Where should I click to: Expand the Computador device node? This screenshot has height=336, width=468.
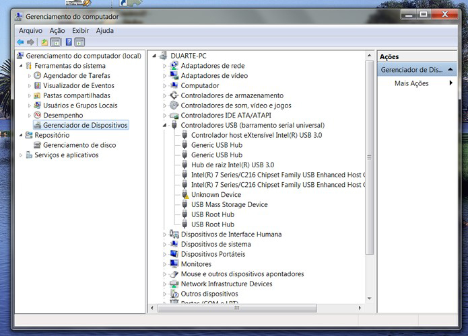(164, 86)
